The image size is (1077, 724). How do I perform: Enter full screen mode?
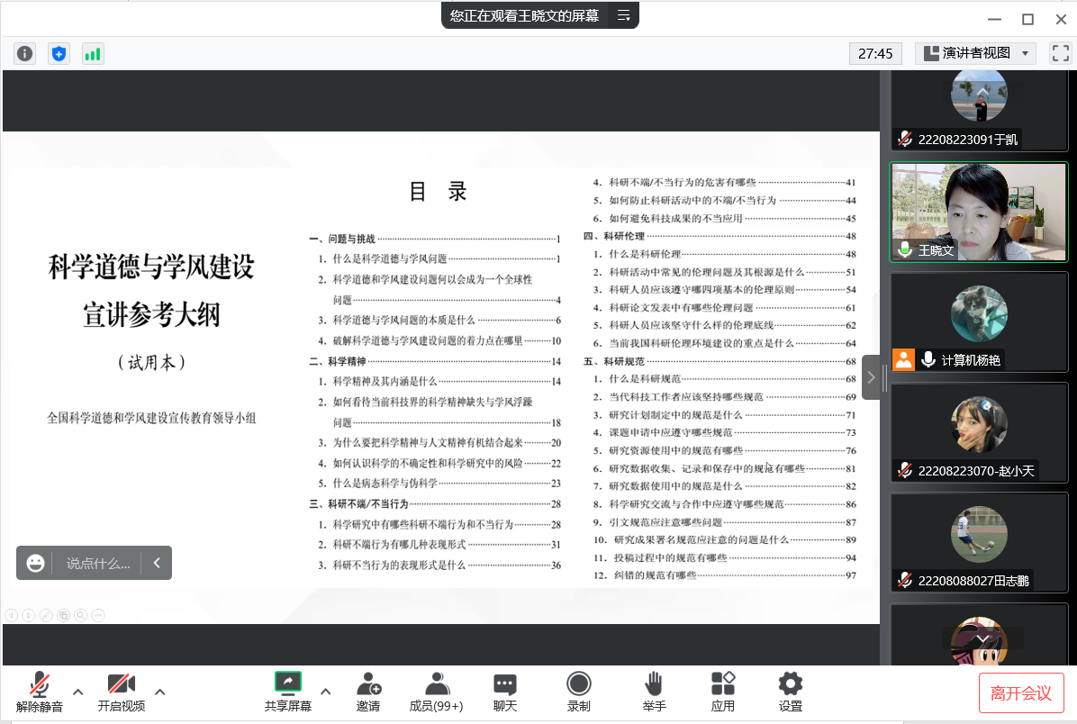(1060, 54)
